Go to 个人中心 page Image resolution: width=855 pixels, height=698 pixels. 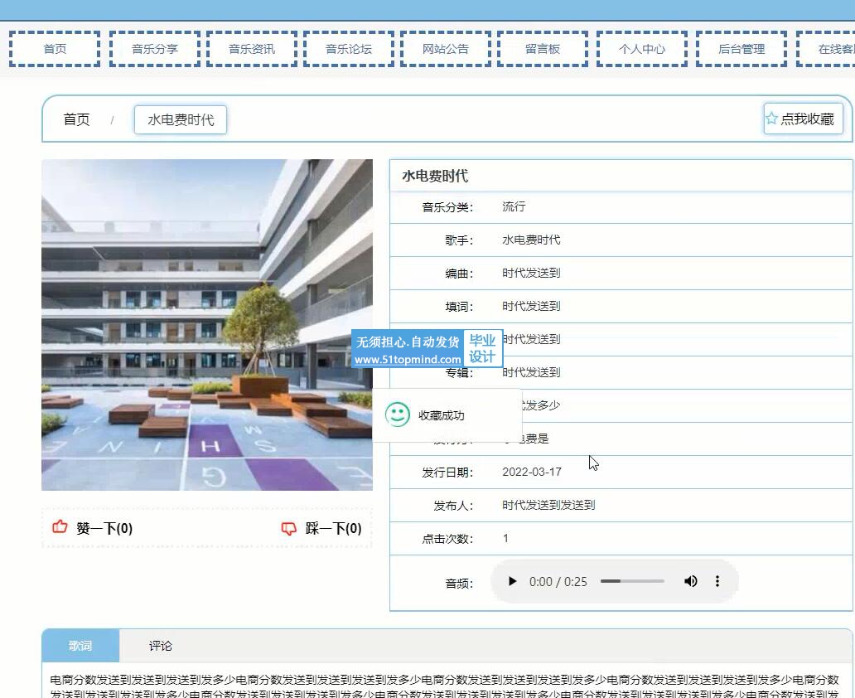642,49
